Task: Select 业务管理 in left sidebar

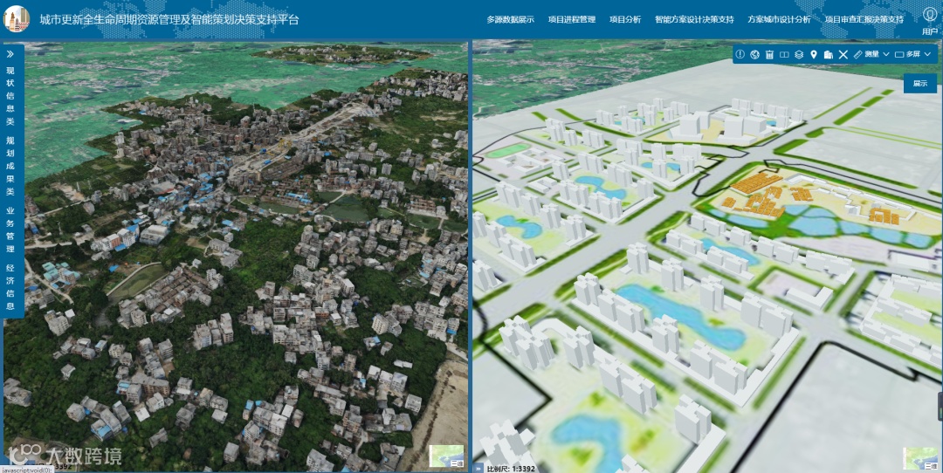Action: [x=10, y=229]
